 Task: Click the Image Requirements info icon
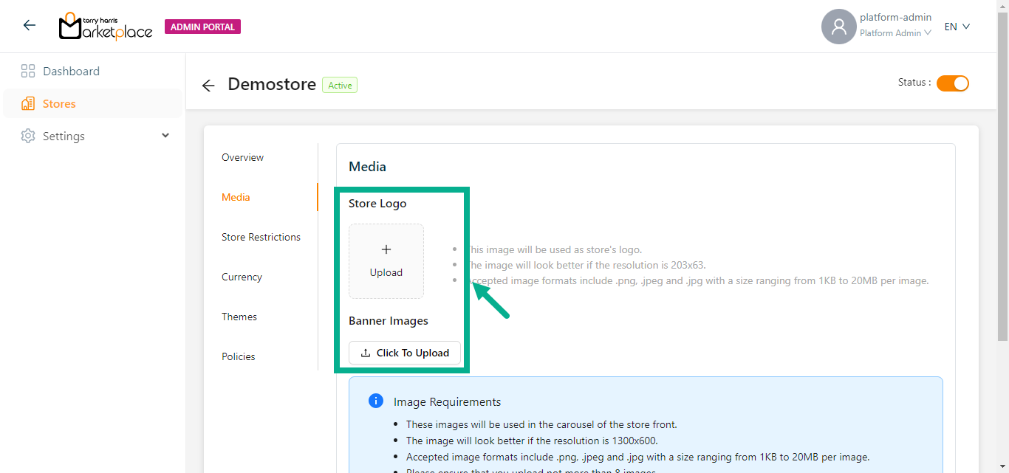coord(375,401)
